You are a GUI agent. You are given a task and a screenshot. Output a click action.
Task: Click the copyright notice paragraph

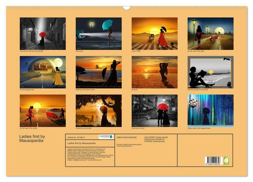pos(90,154)
